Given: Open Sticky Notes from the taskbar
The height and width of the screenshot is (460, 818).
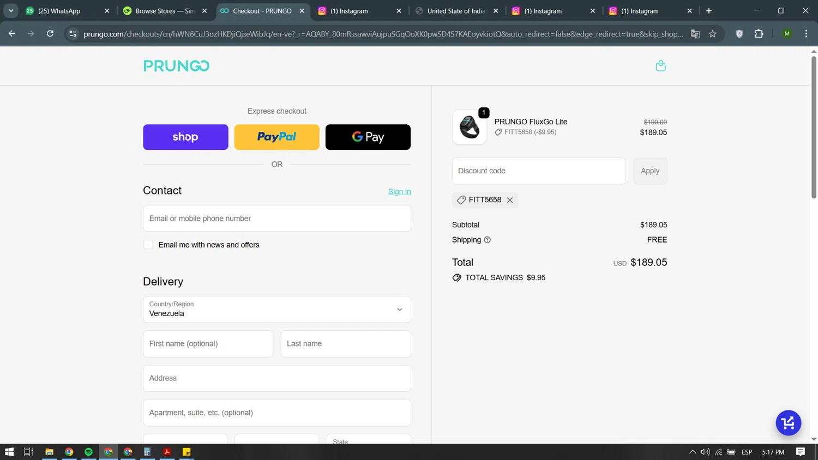Looking at the screenshot, I should tap(187, 452).
